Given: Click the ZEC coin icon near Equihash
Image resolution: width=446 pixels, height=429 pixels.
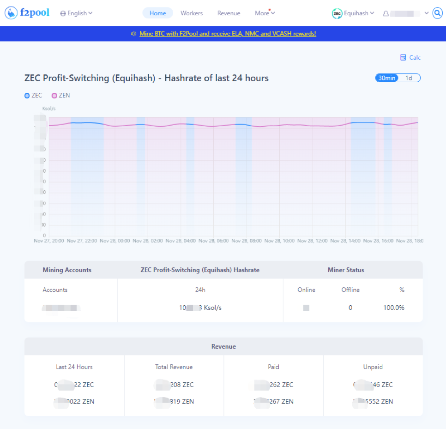Looking at the screenshot, I should click(x=337, y=13).
